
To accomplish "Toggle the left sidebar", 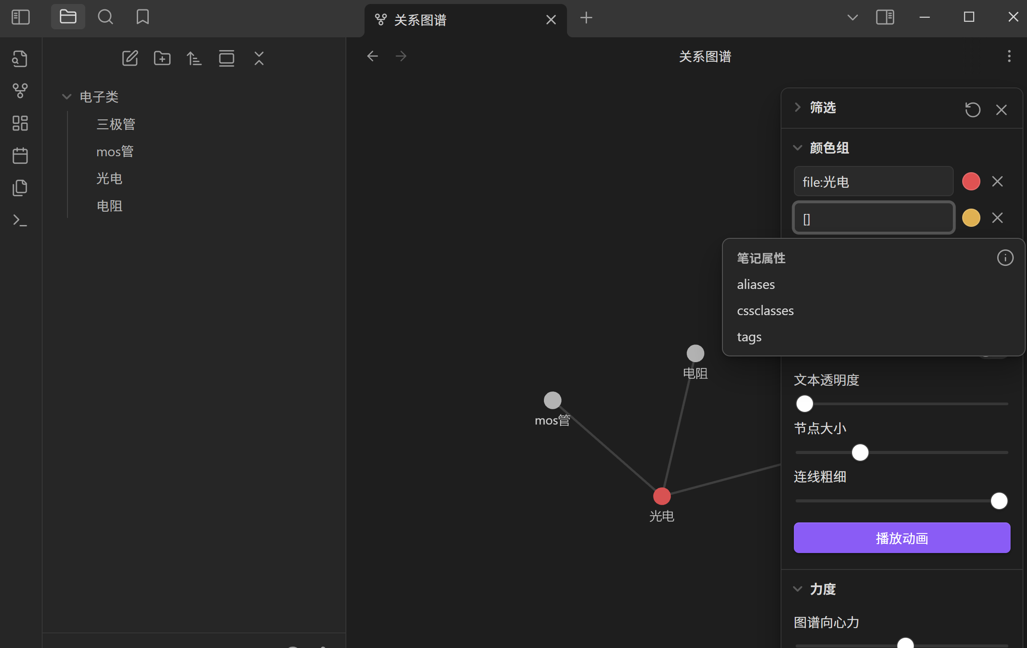I will click(x=20, y=17).
